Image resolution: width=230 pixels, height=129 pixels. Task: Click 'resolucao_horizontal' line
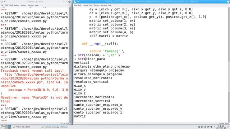coord(93,78)
